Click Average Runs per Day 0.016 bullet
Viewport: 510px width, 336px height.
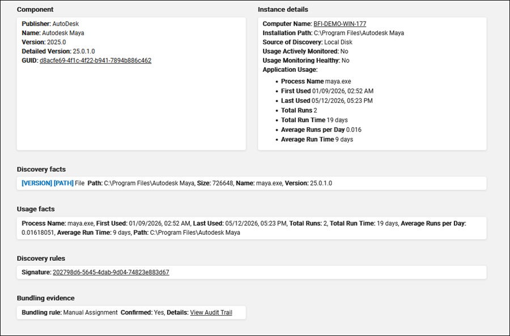pos(321,130)
